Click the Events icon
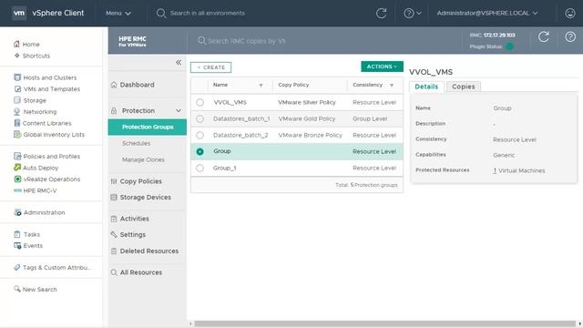Screen dimensions: 583x328 (x=17, y=245)
